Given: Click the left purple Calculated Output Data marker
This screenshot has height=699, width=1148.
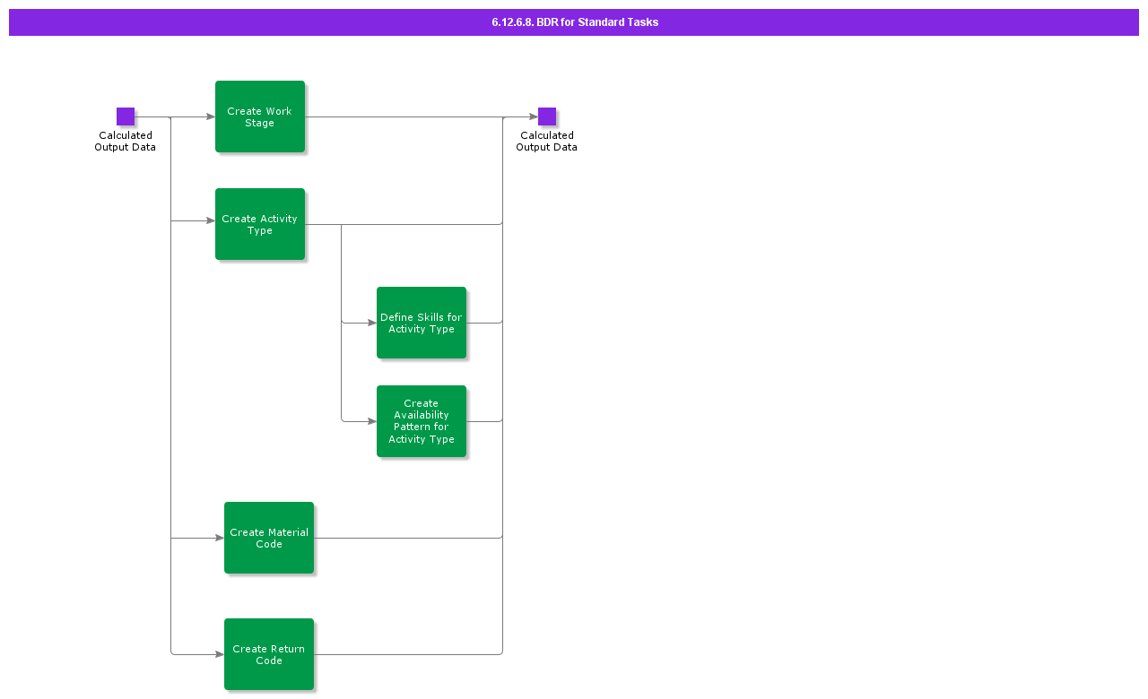Looking at the screenshot, I should [x=126, y=116].
